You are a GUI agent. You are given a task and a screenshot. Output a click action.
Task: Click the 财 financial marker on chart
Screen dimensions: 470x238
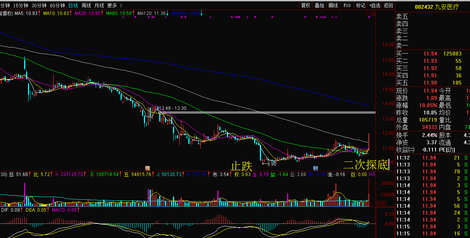click(x=315, y=168)
